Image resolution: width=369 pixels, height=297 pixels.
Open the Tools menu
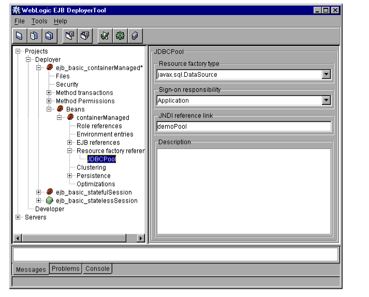[39, 21]
